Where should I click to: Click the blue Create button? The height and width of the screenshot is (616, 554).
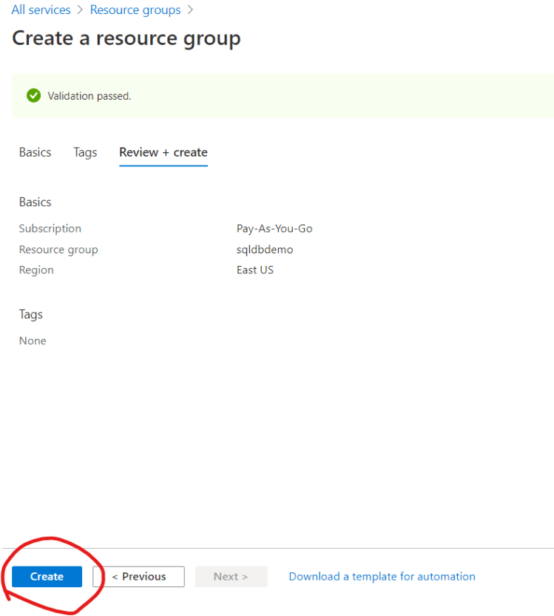(47, 576)
